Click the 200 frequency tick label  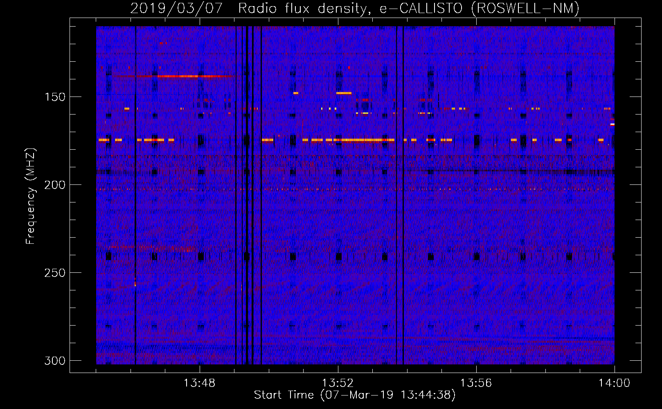pos(55,185)
